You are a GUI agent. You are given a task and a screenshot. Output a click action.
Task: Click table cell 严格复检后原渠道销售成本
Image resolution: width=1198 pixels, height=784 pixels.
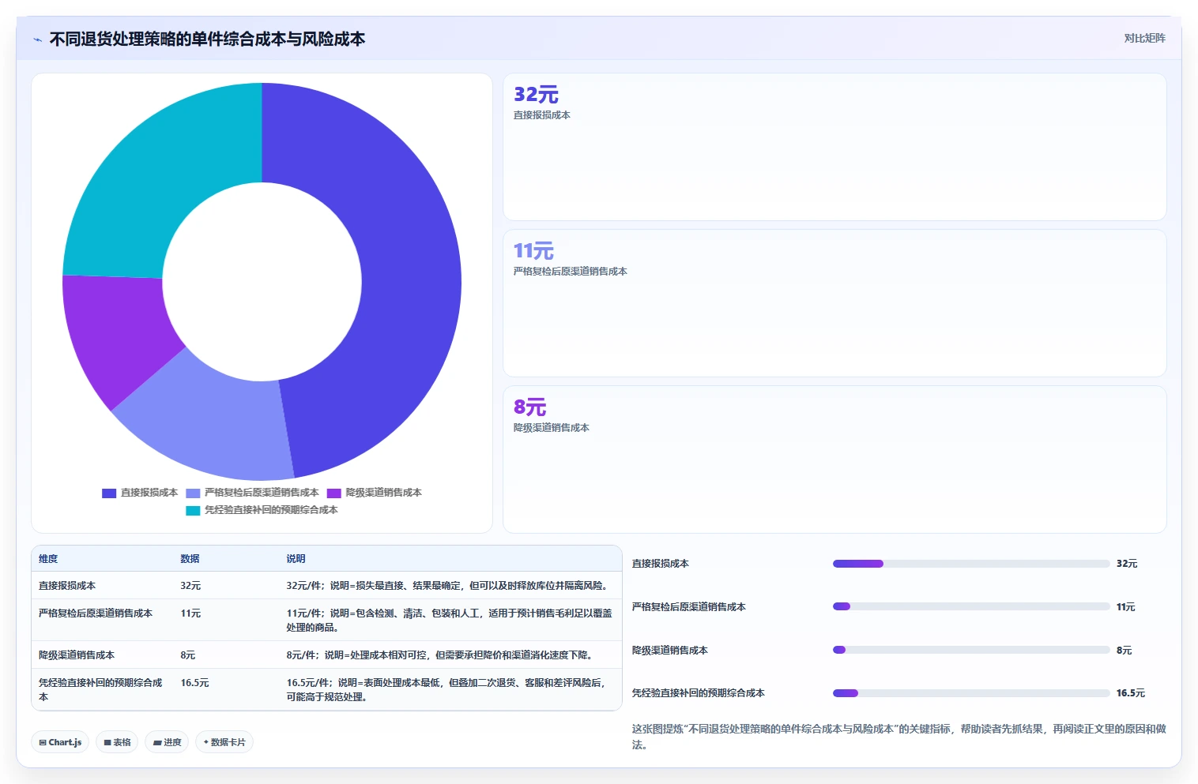96,613
